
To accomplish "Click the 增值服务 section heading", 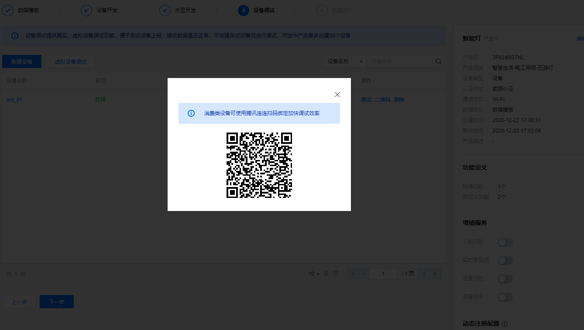I will [475, 223].
